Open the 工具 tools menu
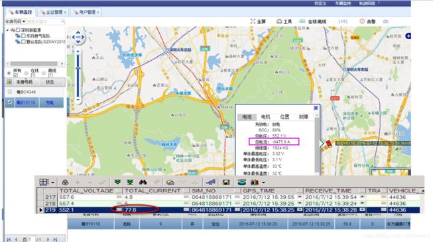Image resolution: width=433 pixels, height=242 pixels. click(284, 21)
